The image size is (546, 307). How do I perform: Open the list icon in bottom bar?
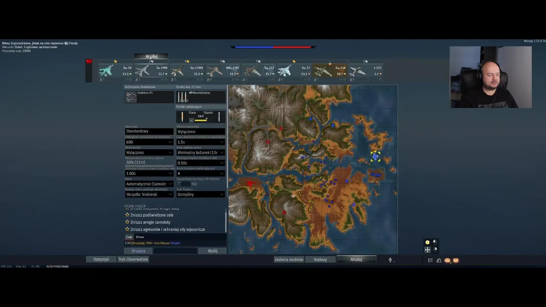(x=430, y=260)
